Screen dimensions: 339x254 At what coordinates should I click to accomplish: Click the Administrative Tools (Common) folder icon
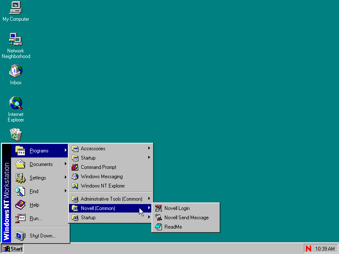tap(75, 199)
